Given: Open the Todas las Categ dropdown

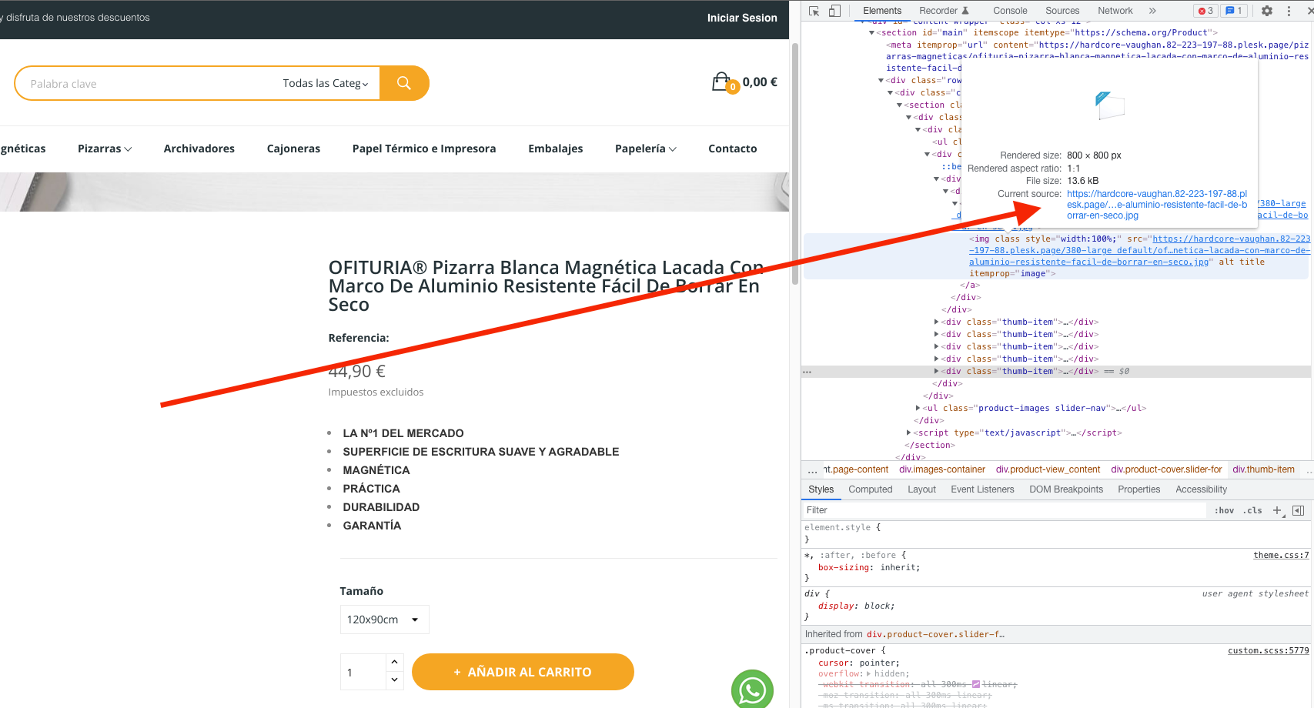Looking at the screenshot, I should click(x=326, y=83).
